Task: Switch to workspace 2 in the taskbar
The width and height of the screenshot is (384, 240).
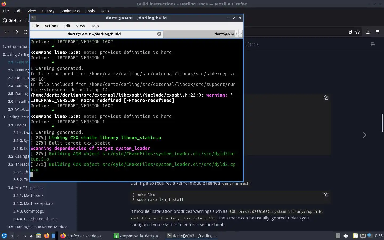Action: (x=18, y=236)
